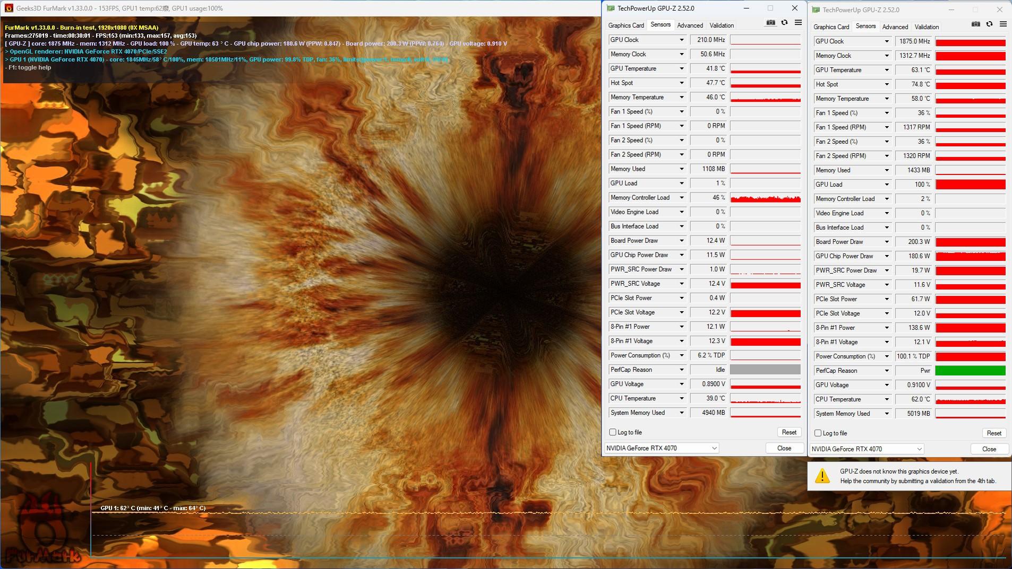Click PWR_SRC Voltage graph in left GPU-Z
This screenshot has width=1012, height=569.
(x=765, y=284)
